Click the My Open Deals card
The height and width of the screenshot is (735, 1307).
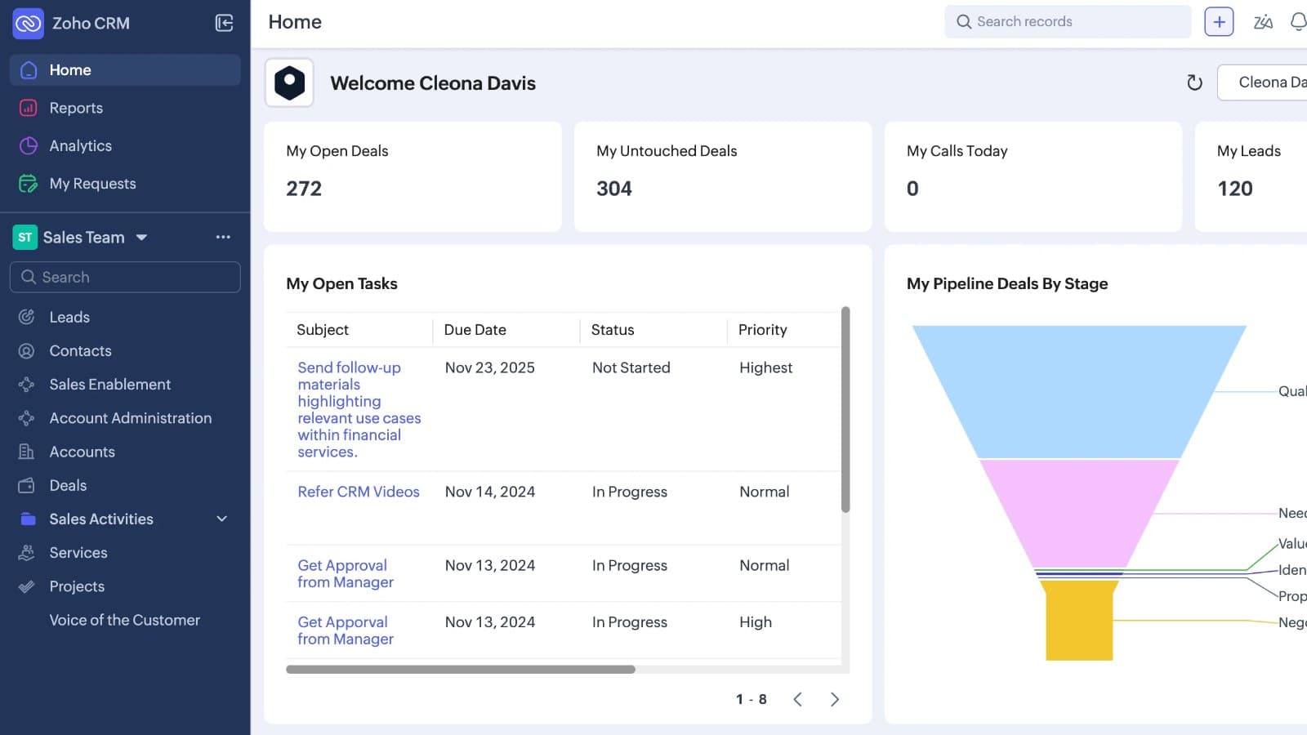pyautogui.click(x=413, y=176)
